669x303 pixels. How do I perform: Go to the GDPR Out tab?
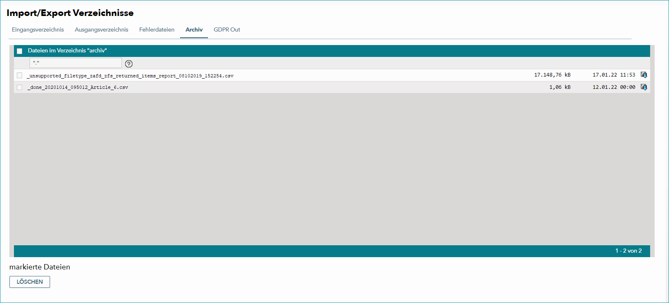227,30
